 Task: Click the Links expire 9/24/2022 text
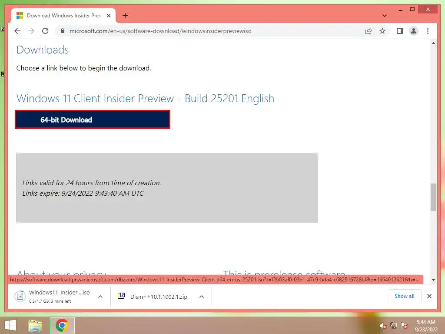pos(83,193)
